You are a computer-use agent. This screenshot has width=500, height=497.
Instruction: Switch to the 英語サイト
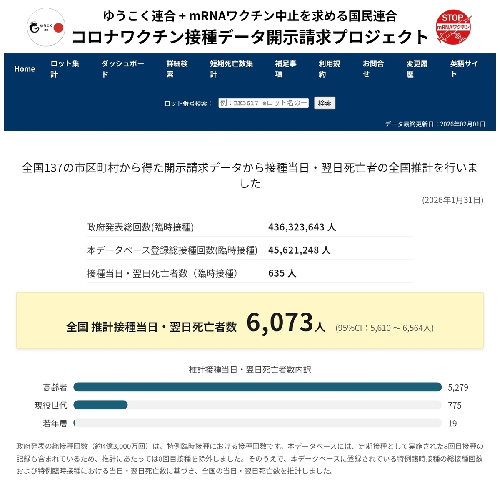(464, 69)
